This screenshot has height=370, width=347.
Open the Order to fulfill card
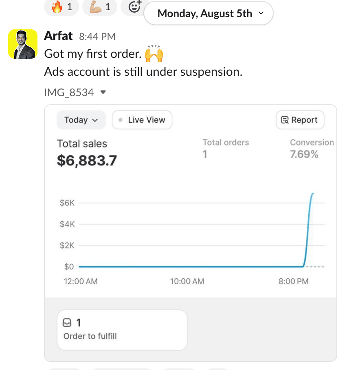coord(122,330)
